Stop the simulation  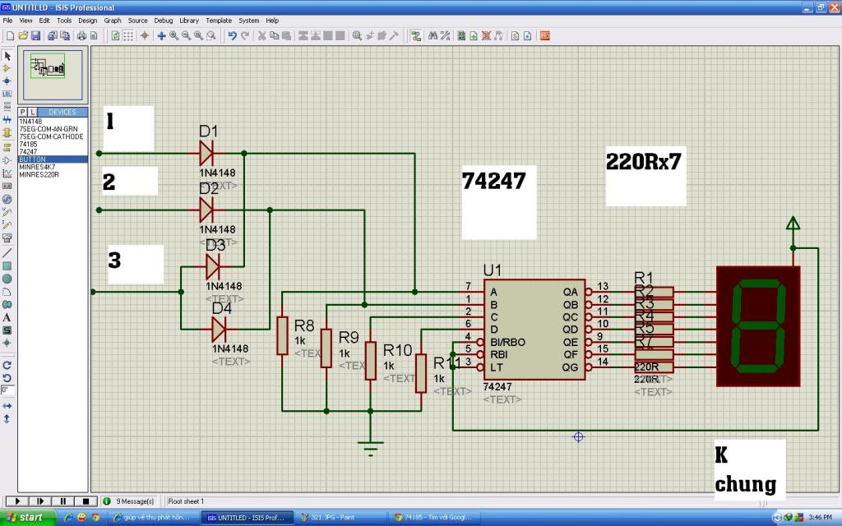pos(86,501)
